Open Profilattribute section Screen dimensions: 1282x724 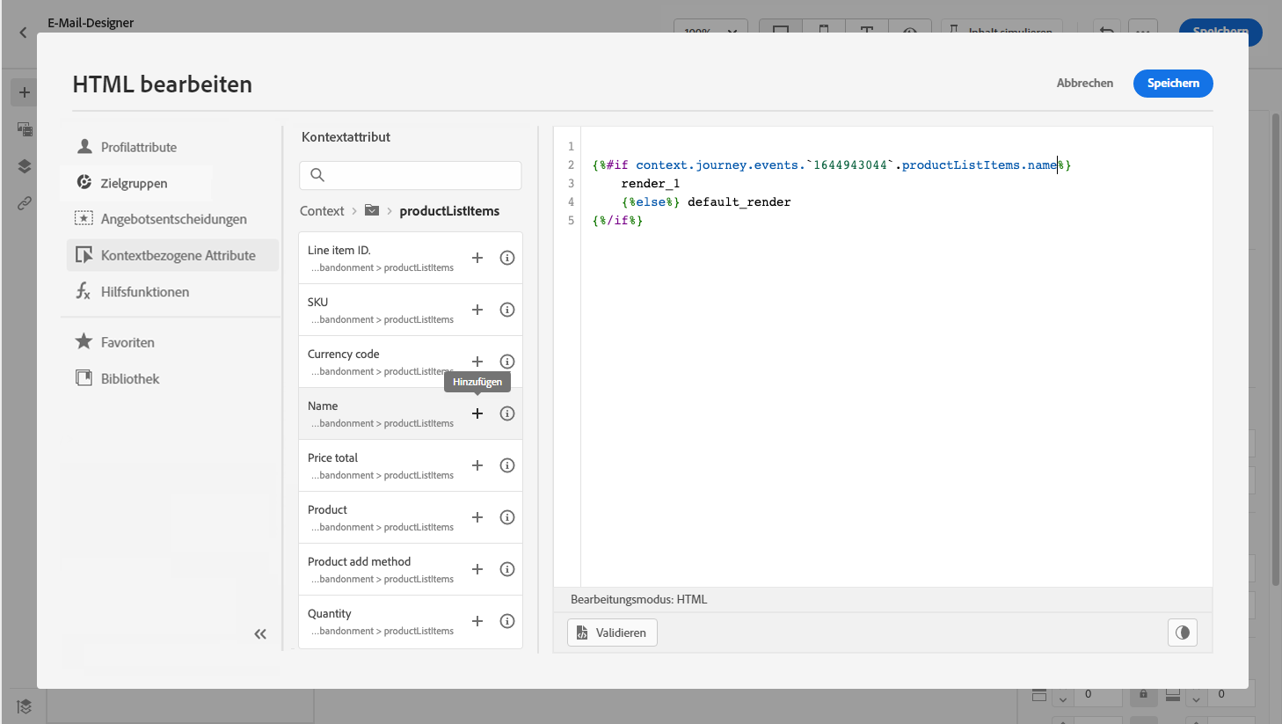coord(138,147)
